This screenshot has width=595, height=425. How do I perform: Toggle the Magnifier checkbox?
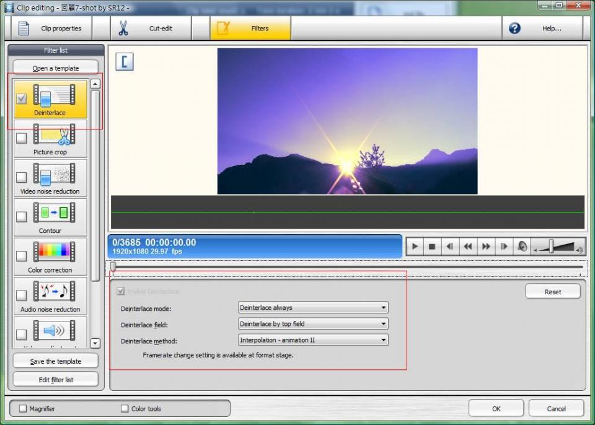[x=24, y=409]
